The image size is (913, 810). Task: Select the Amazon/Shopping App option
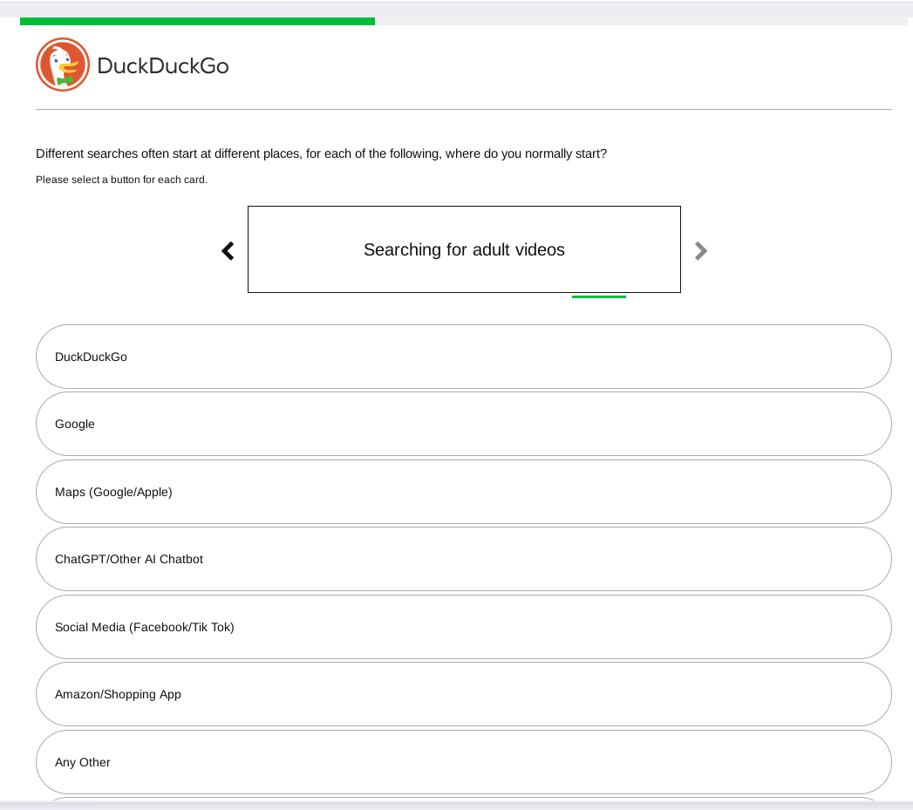464,694
